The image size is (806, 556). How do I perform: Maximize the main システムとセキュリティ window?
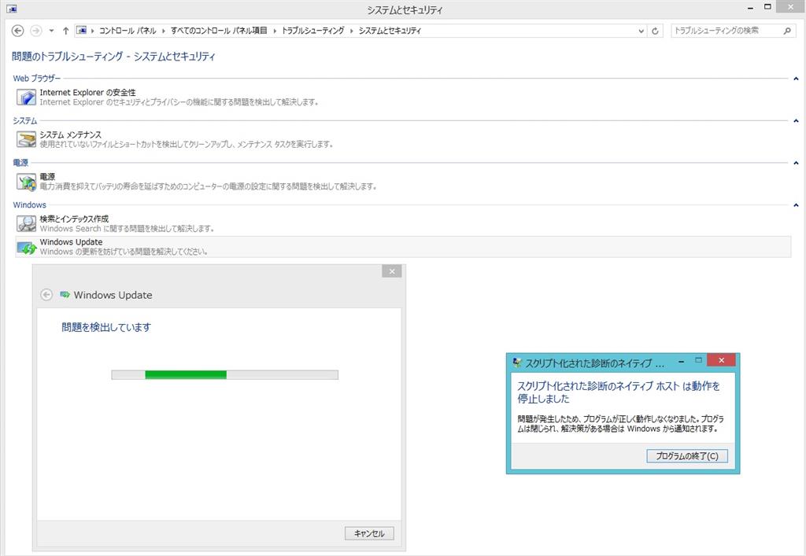coord(767,6)
